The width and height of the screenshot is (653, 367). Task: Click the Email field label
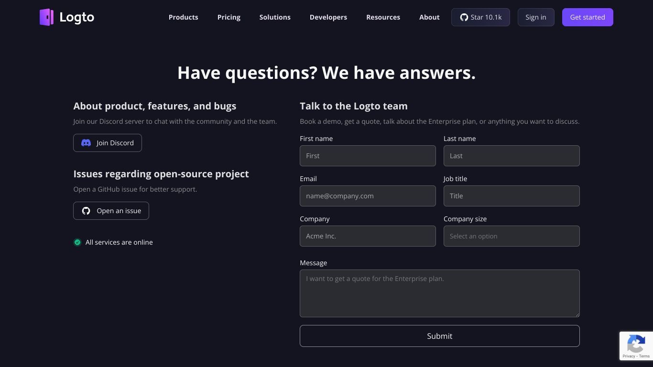tap(308, 179)
